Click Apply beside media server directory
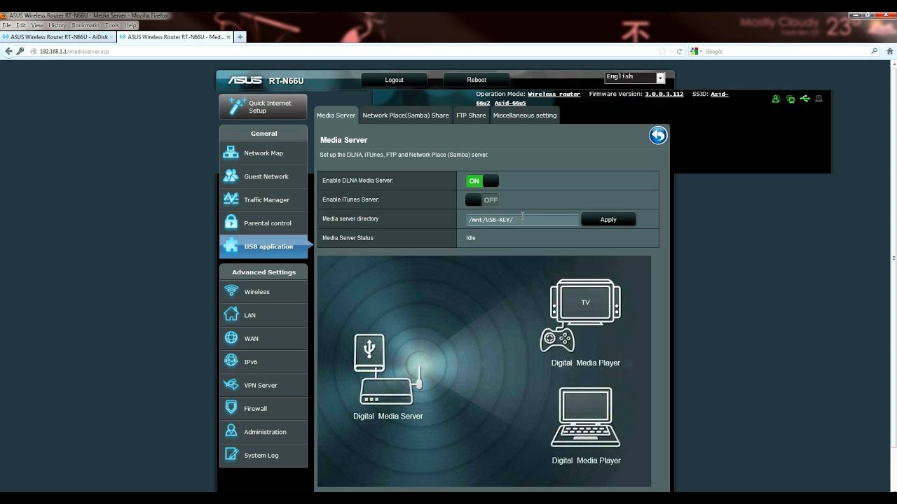897x504 pixels. (608, 220)
